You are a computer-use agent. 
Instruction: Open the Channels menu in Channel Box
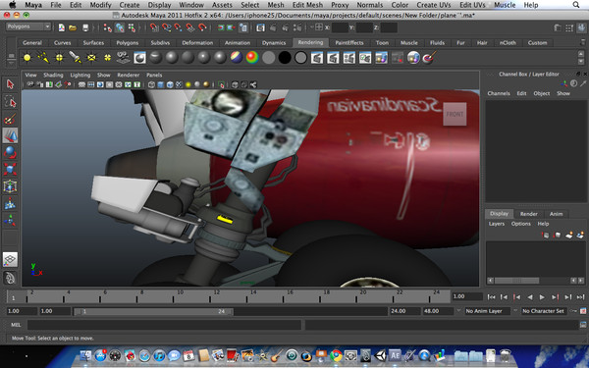point(499,93)
